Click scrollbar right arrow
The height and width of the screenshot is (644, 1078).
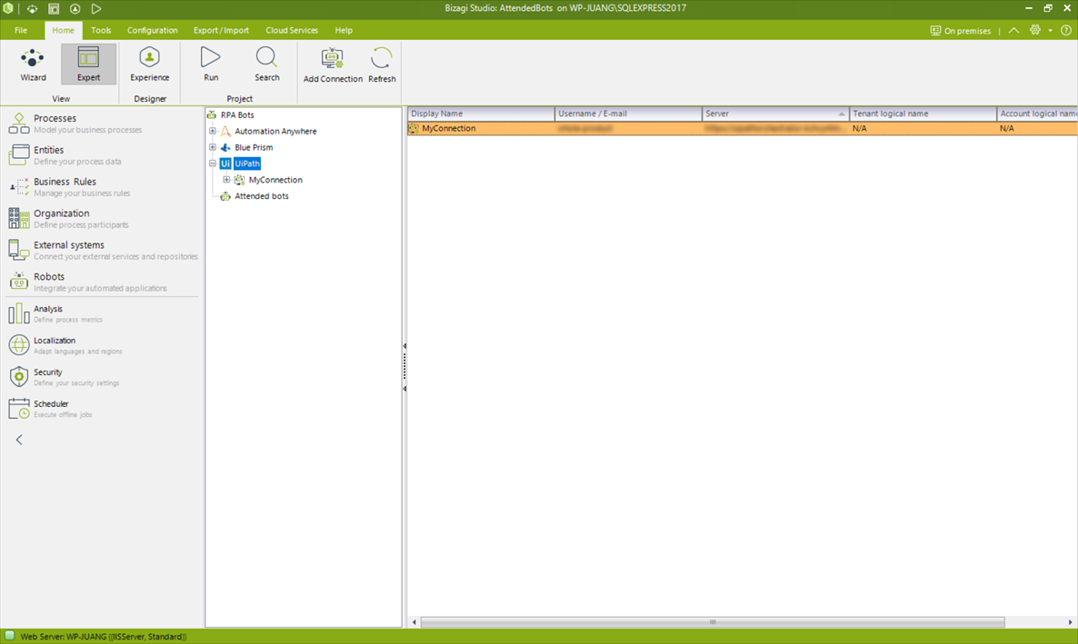coord(1070,622)
